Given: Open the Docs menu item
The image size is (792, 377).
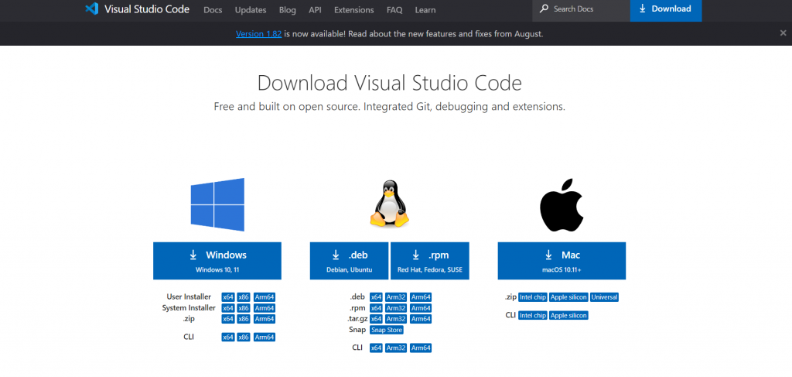Looking at the screenshot, I should 213,10.
